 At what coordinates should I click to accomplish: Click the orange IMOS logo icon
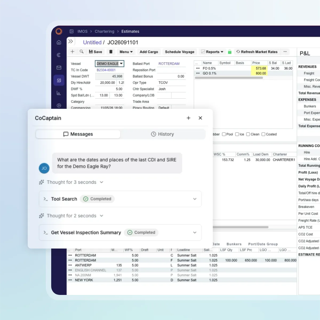click(x=59, y=31)
